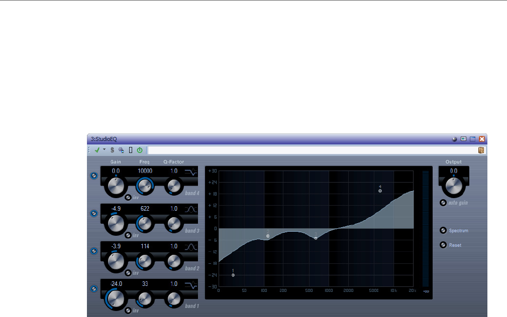Image resolution: width=507 pixels, height=317 pixels.
Task: Click the band 3 frequency value 622
Action: (x=145, y=209)
